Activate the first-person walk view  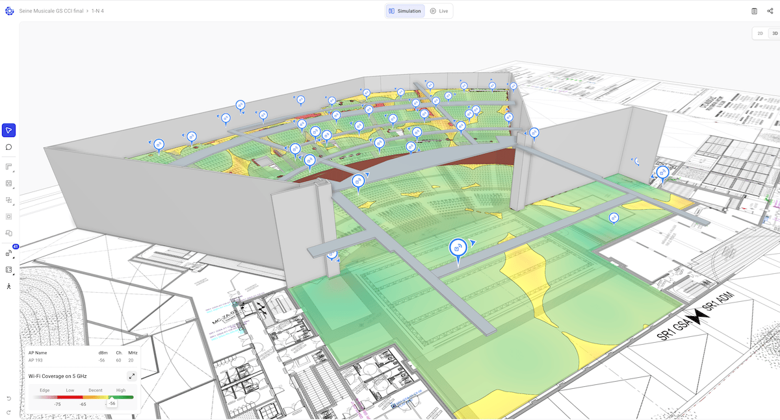(9, 284)
